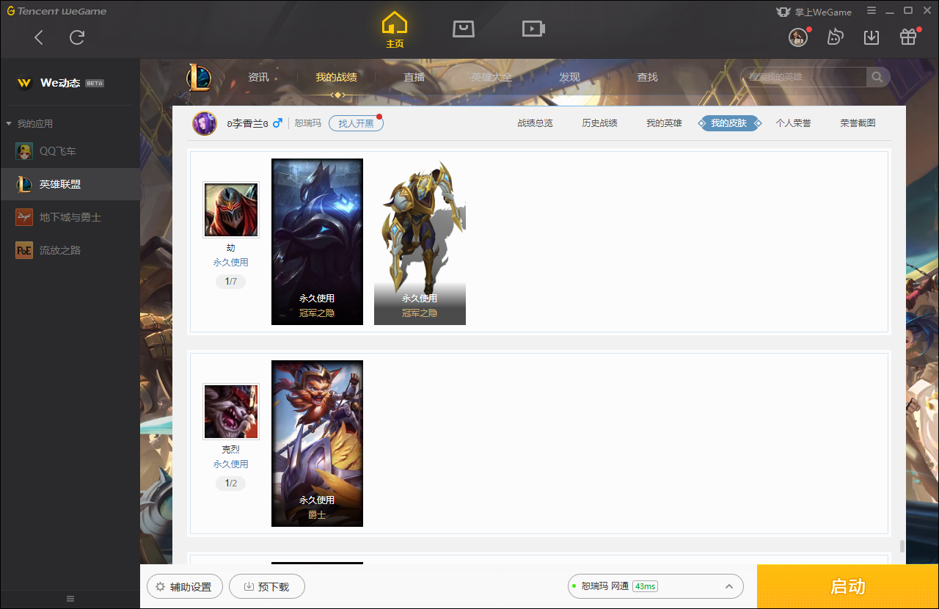Go back with the left arrow
This screenshot has width=939, height=609.
click(x=39, y=37)
